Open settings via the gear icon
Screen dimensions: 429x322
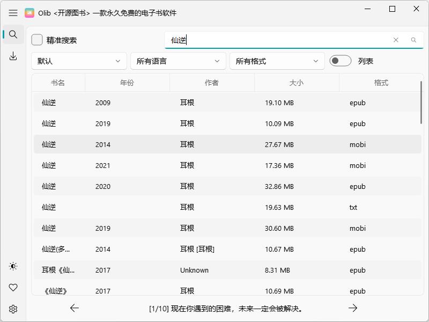pyautogui.click(x=13, y=309)
